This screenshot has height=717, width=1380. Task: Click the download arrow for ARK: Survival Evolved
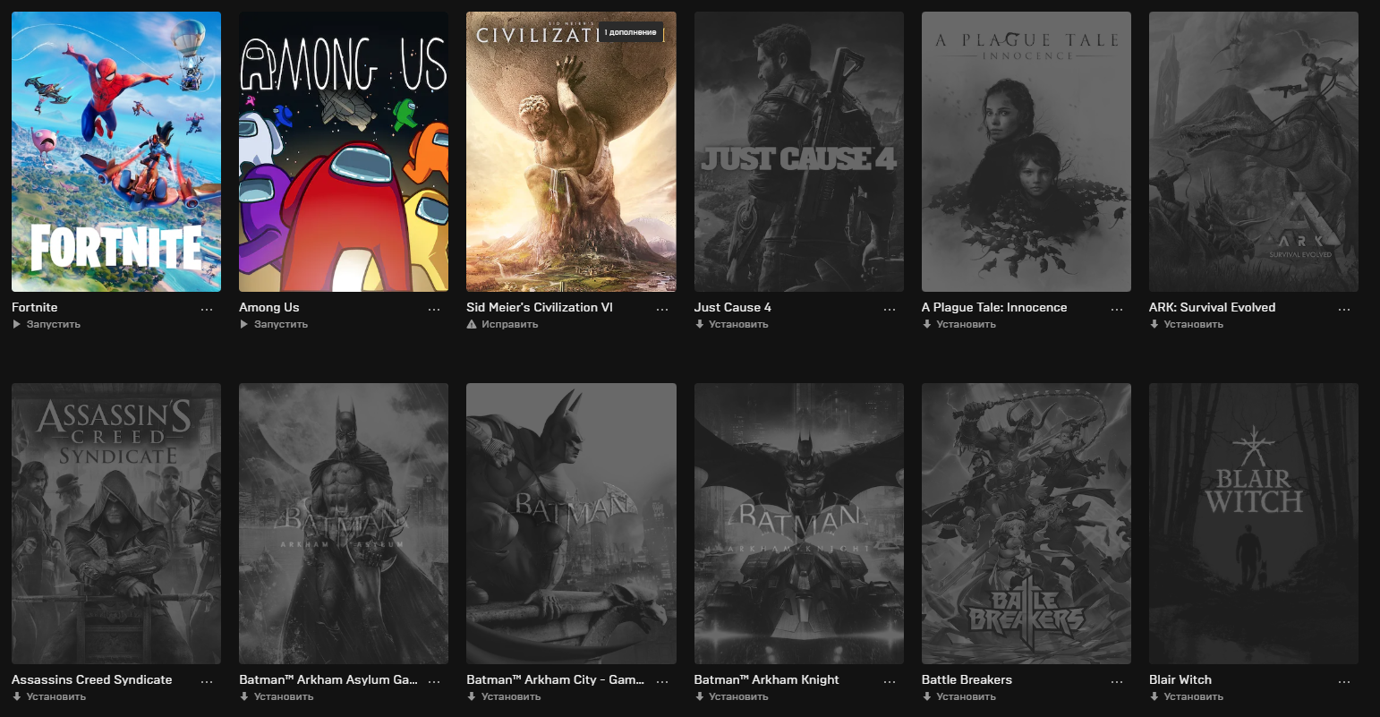pyautogui.click(x=1154, y=325)
